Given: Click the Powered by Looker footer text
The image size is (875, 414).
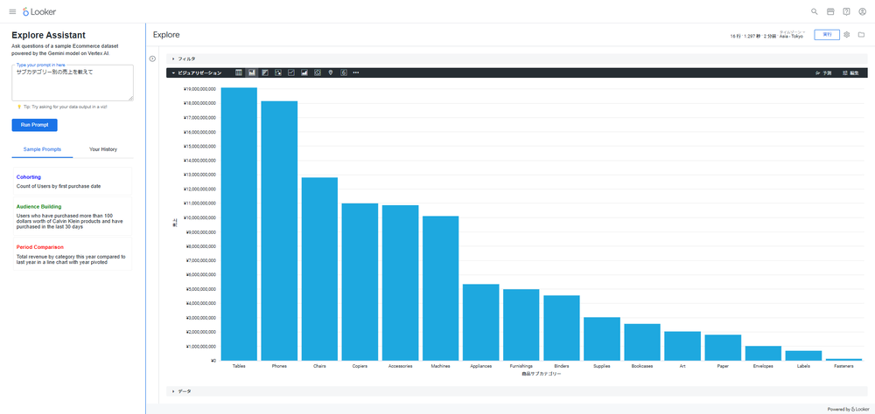Looking at the screenshot, I should 848,409.
